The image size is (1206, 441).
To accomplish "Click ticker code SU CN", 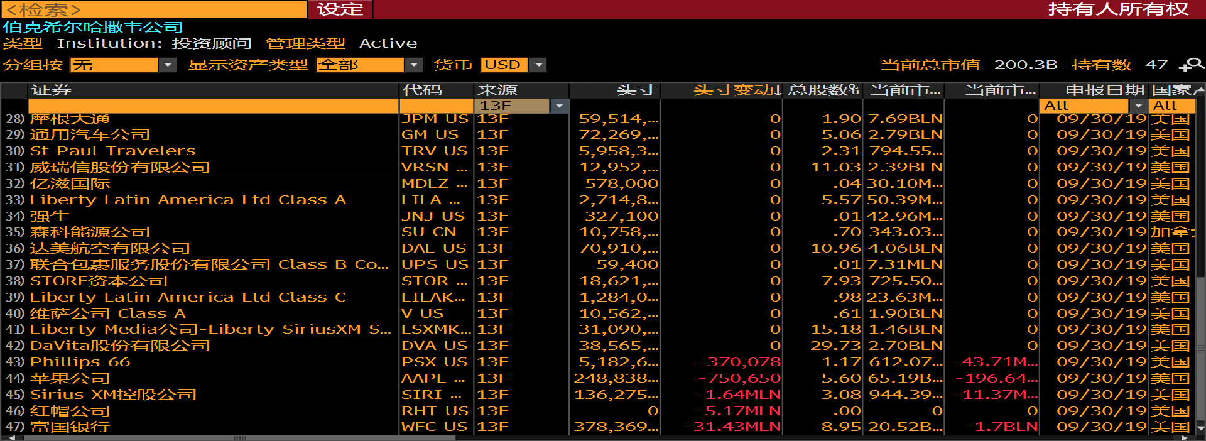I will point(429,232).
